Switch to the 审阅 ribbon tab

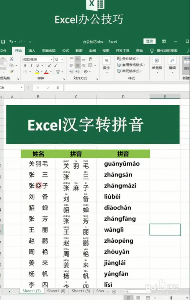point(92,51)
